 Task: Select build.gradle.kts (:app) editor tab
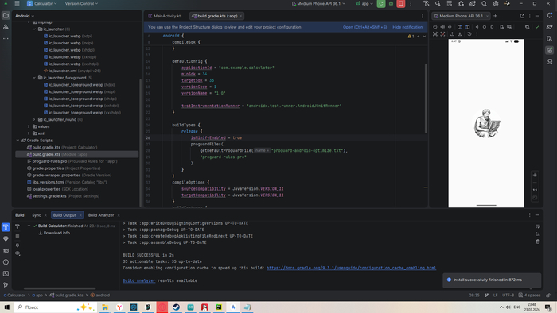tap(217, 16)
